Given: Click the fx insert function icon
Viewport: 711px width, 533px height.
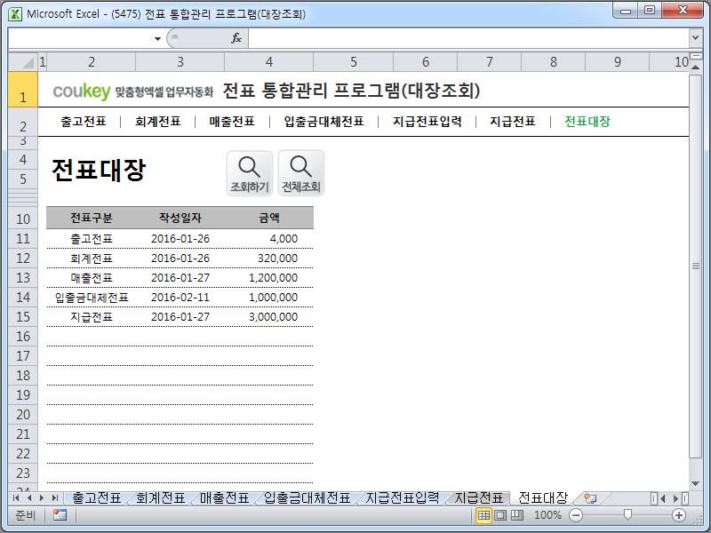Looking at the screenshot, I should pos(236,38).
